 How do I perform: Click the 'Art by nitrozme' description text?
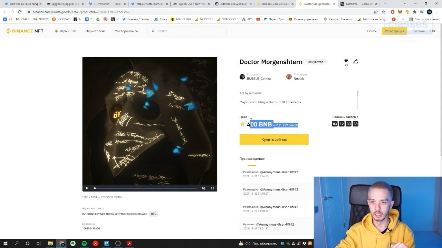pos(251,93)
